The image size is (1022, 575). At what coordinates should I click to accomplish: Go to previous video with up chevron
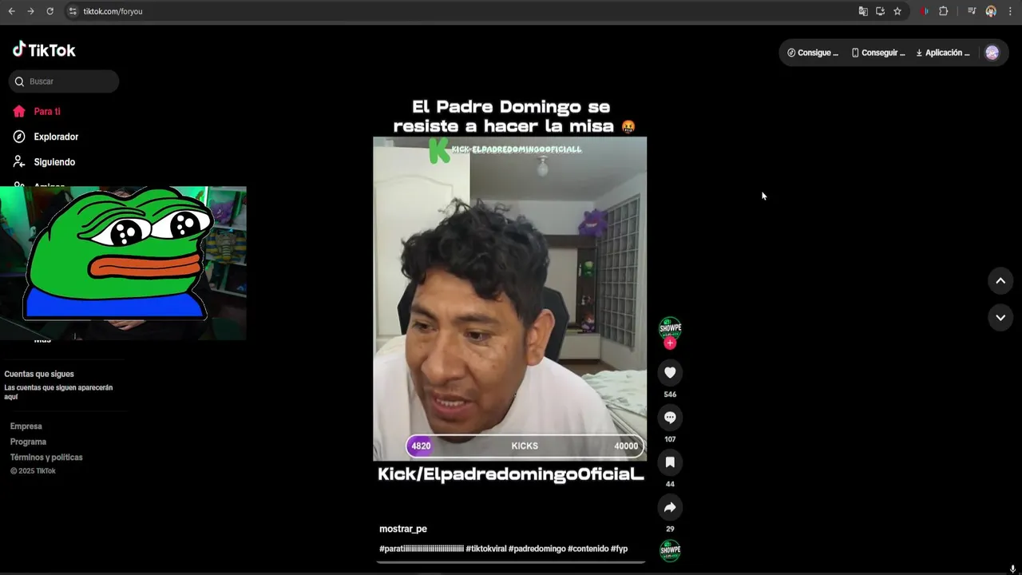coord(1000,280)
